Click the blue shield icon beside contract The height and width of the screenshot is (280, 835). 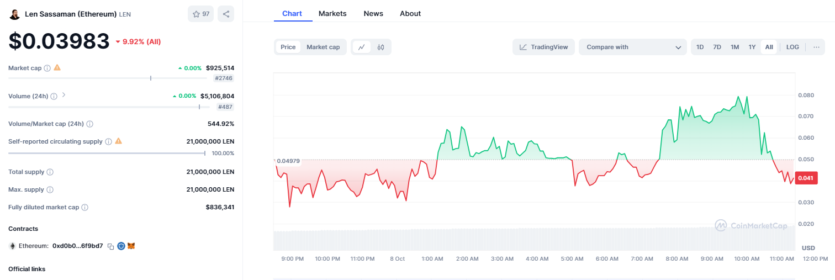point(121,246)
